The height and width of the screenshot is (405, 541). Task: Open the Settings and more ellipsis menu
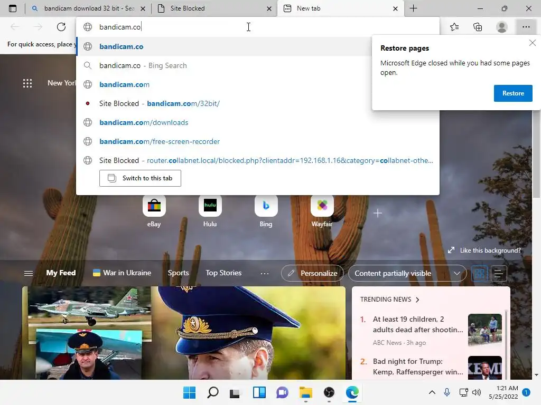[526, 27]
